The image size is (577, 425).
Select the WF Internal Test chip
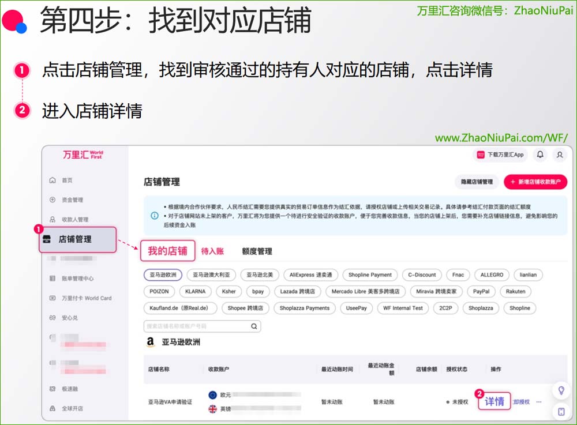[403, 308]
